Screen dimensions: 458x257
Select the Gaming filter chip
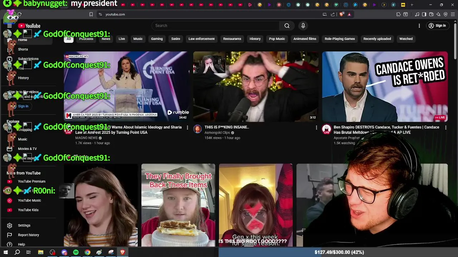157,39
